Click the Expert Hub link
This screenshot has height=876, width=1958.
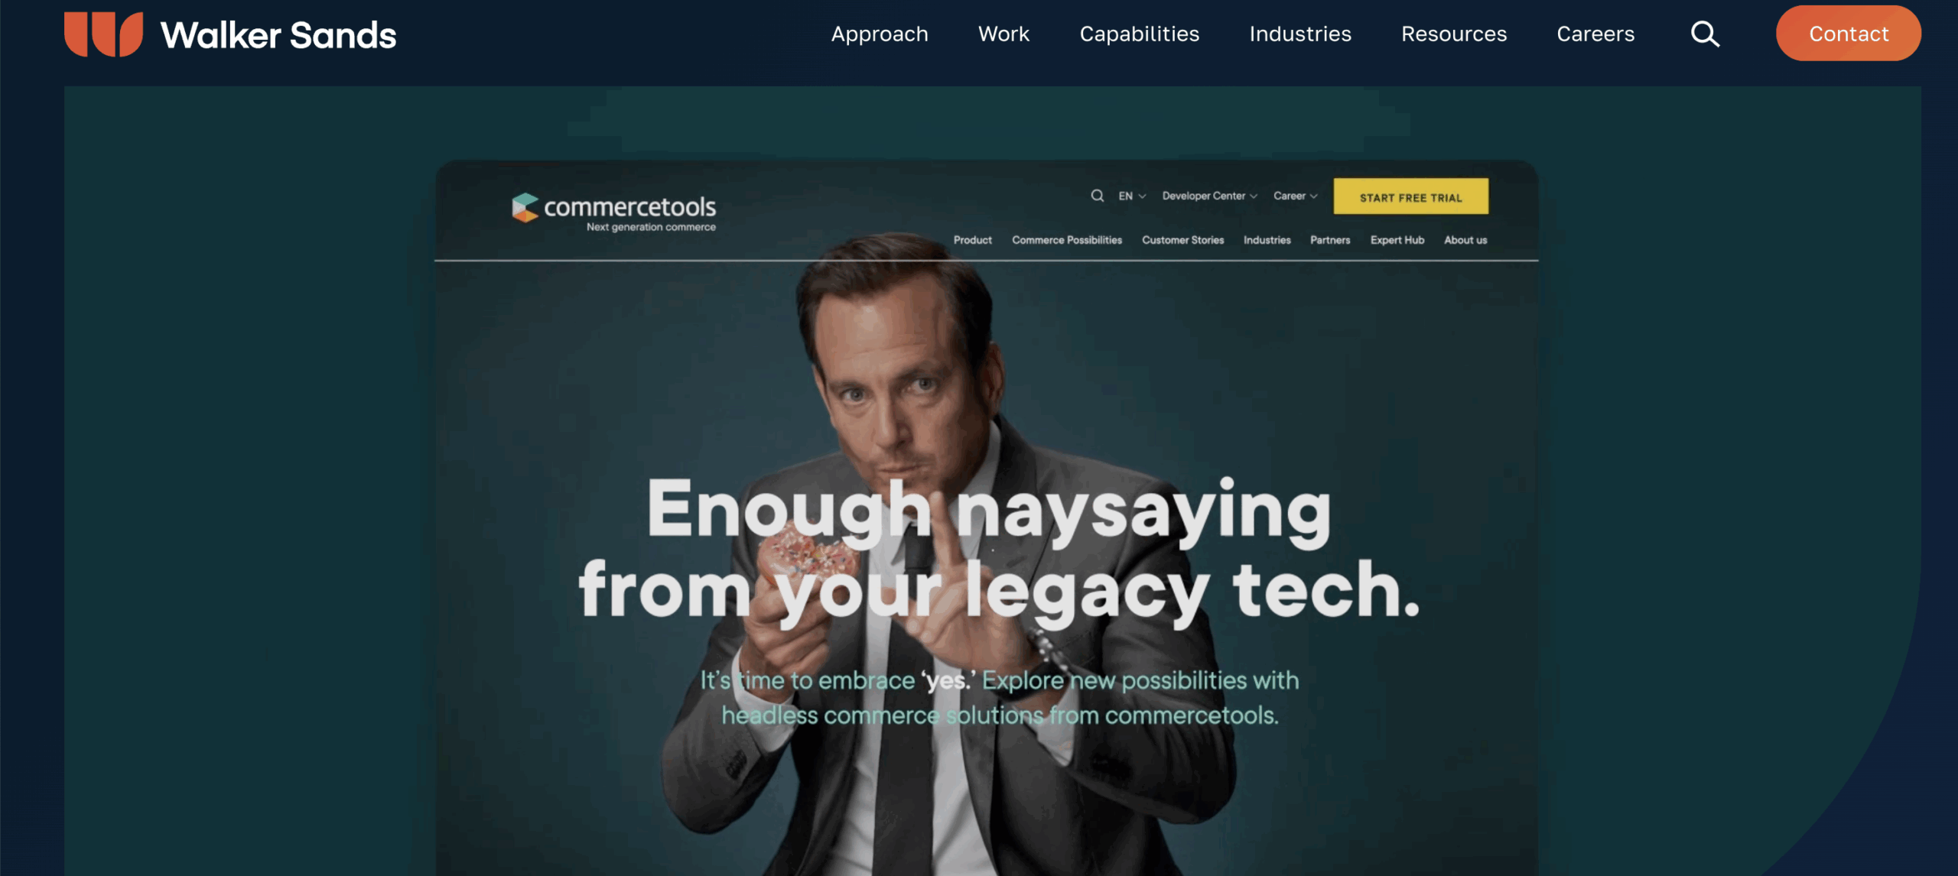(1397, 240)
